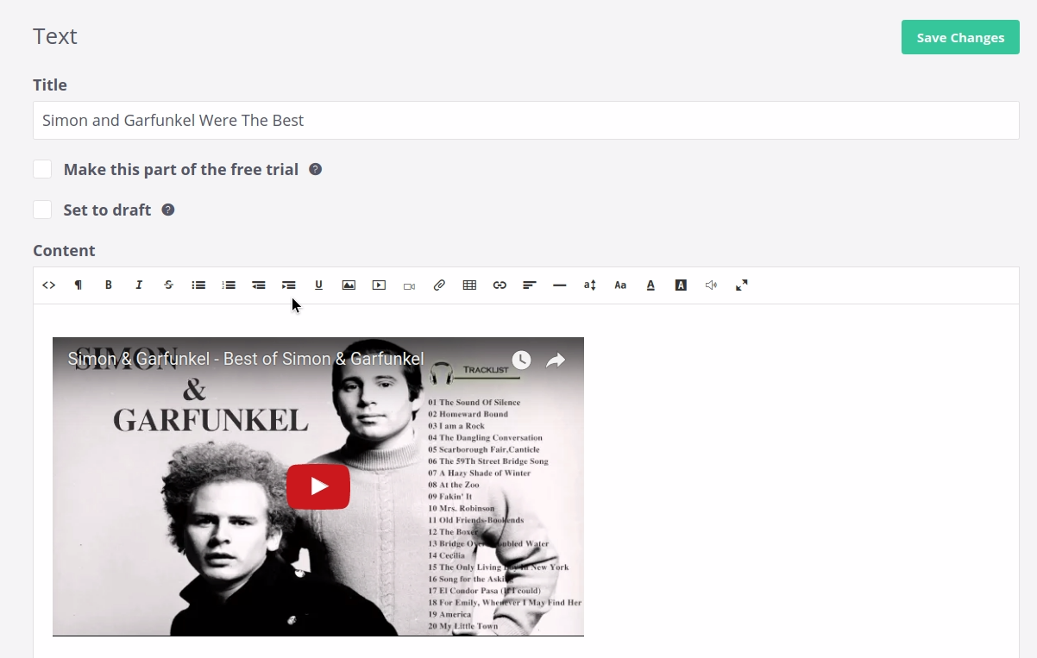Expand editor to fullscreen
1037x658 pixels.
pyautogui.click(x=741, y=285)
